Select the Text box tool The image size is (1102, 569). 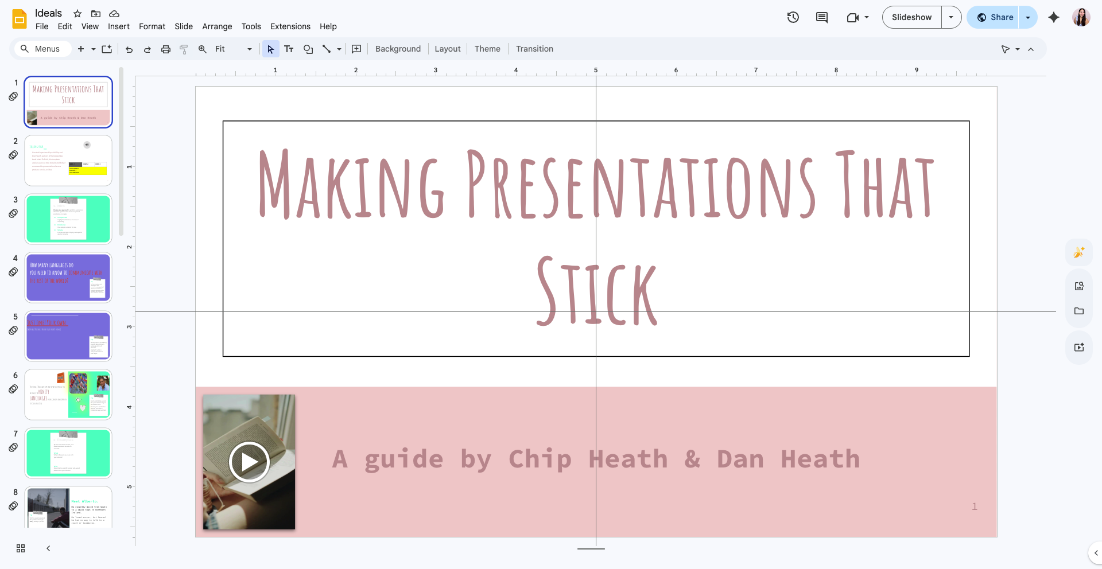[289, 49]
